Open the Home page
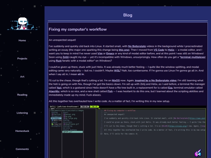 22,41
